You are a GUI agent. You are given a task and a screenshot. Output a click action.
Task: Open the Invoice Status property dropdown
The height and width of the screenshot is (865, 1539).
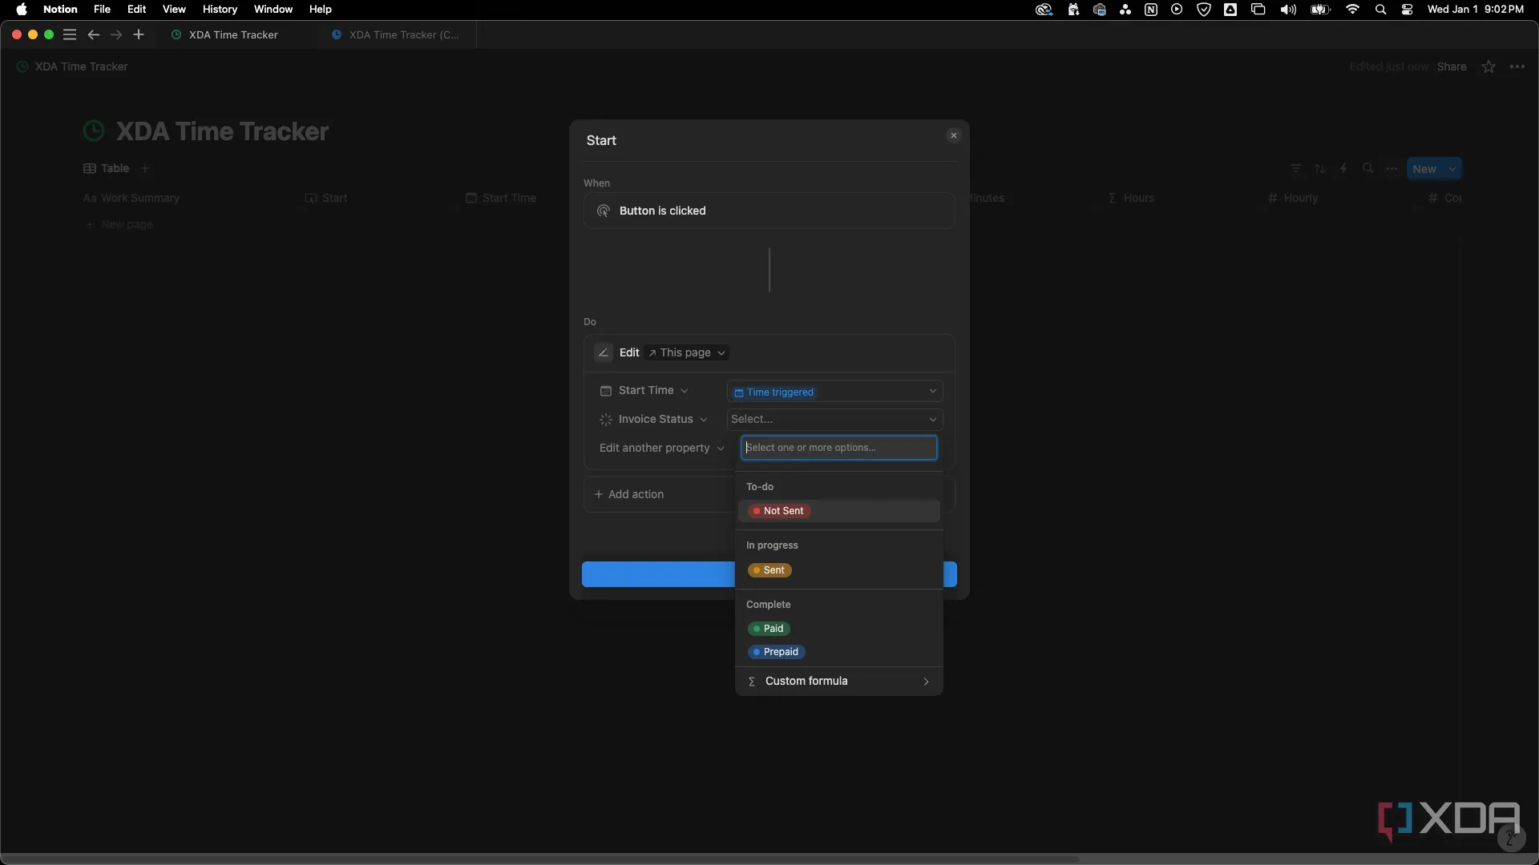coord(653,420)
